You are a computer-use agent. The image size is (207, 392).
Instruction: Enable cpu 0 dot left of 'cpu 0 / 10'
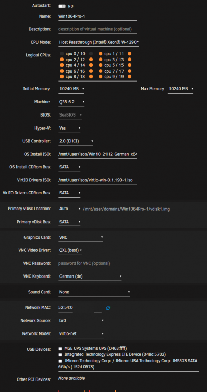click(62, 54)
